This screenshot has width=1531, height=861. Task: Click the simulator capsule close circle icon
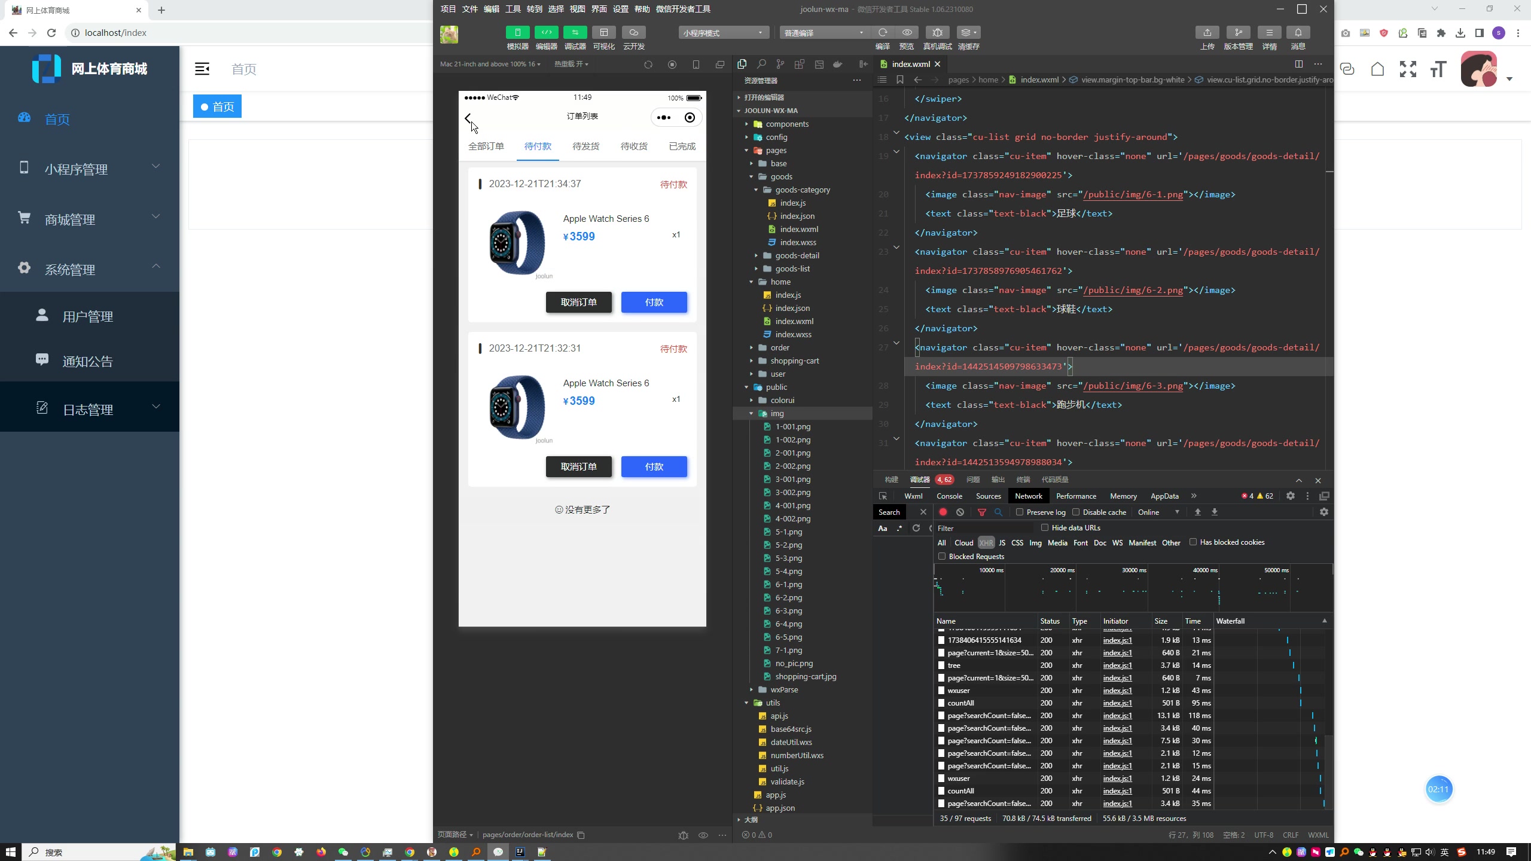coord(690,118)
